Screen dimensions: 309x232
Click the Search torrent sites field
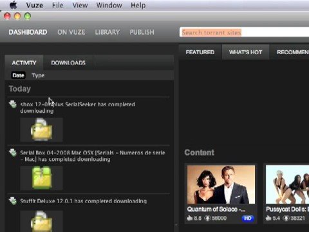click(x=244, y=32)
